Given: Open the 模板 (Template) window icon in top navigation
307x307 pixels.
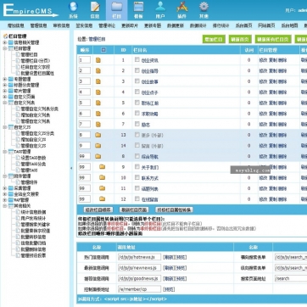Looking at the screenshot, I should point(138,7).
